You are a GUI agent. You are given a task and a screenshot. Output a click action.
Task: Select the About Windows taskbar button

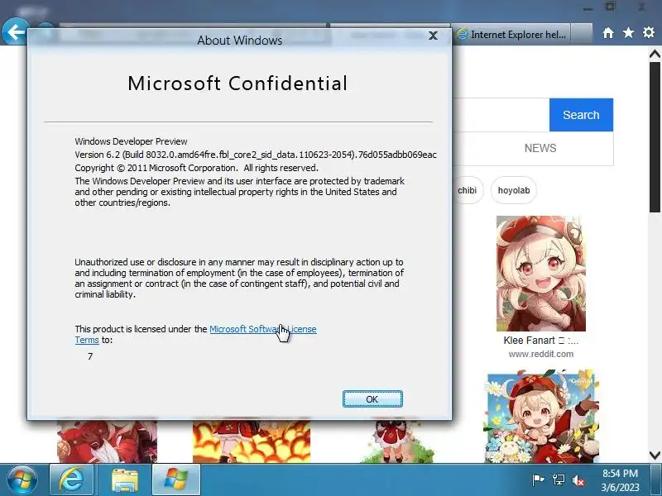click(176, 480)
